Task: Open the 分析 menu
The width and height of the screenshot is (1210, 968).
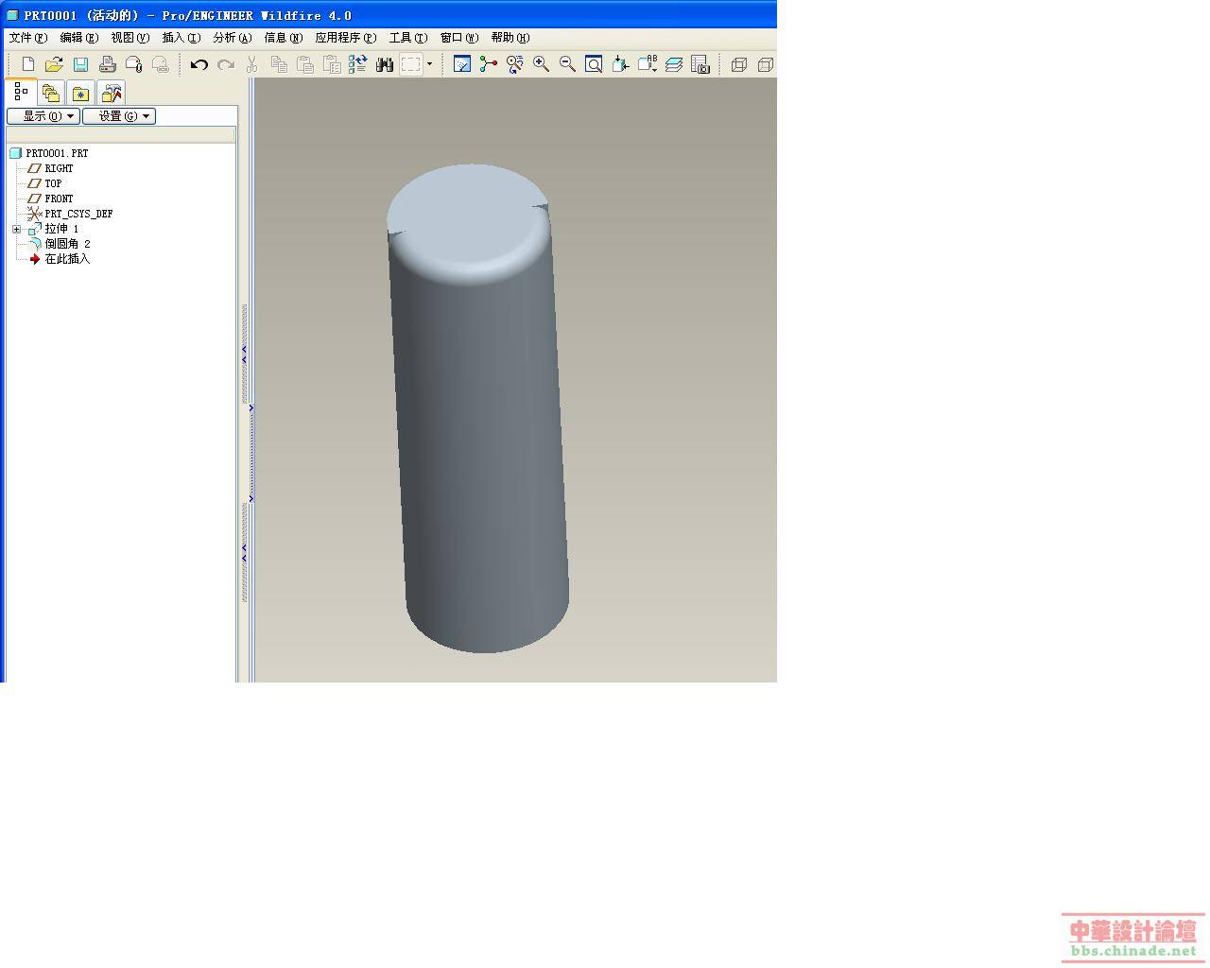Action: point(232,38)
